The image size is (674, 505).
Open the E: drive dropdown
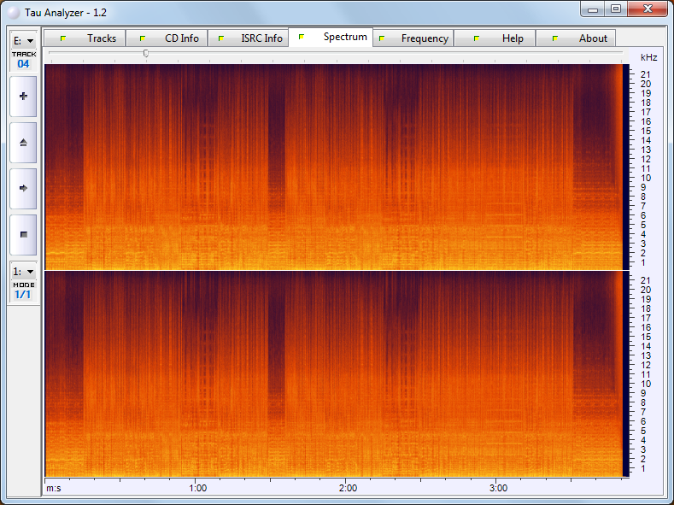tap(23, 40)
